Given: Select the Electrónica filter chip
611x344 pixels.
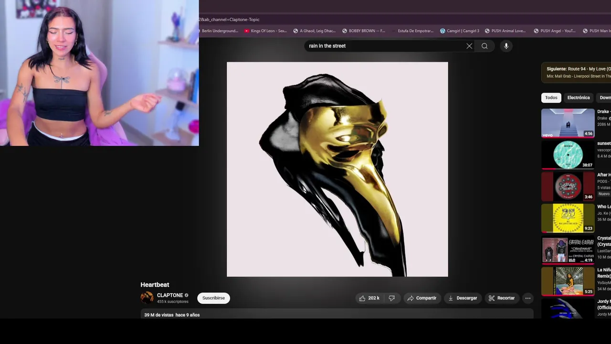Looking at the screenshot, I should [x=579, y=97].
